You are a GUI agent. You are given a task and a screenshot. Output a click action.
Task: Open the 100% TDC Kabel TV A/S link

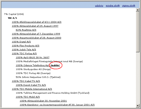[26, 81]
